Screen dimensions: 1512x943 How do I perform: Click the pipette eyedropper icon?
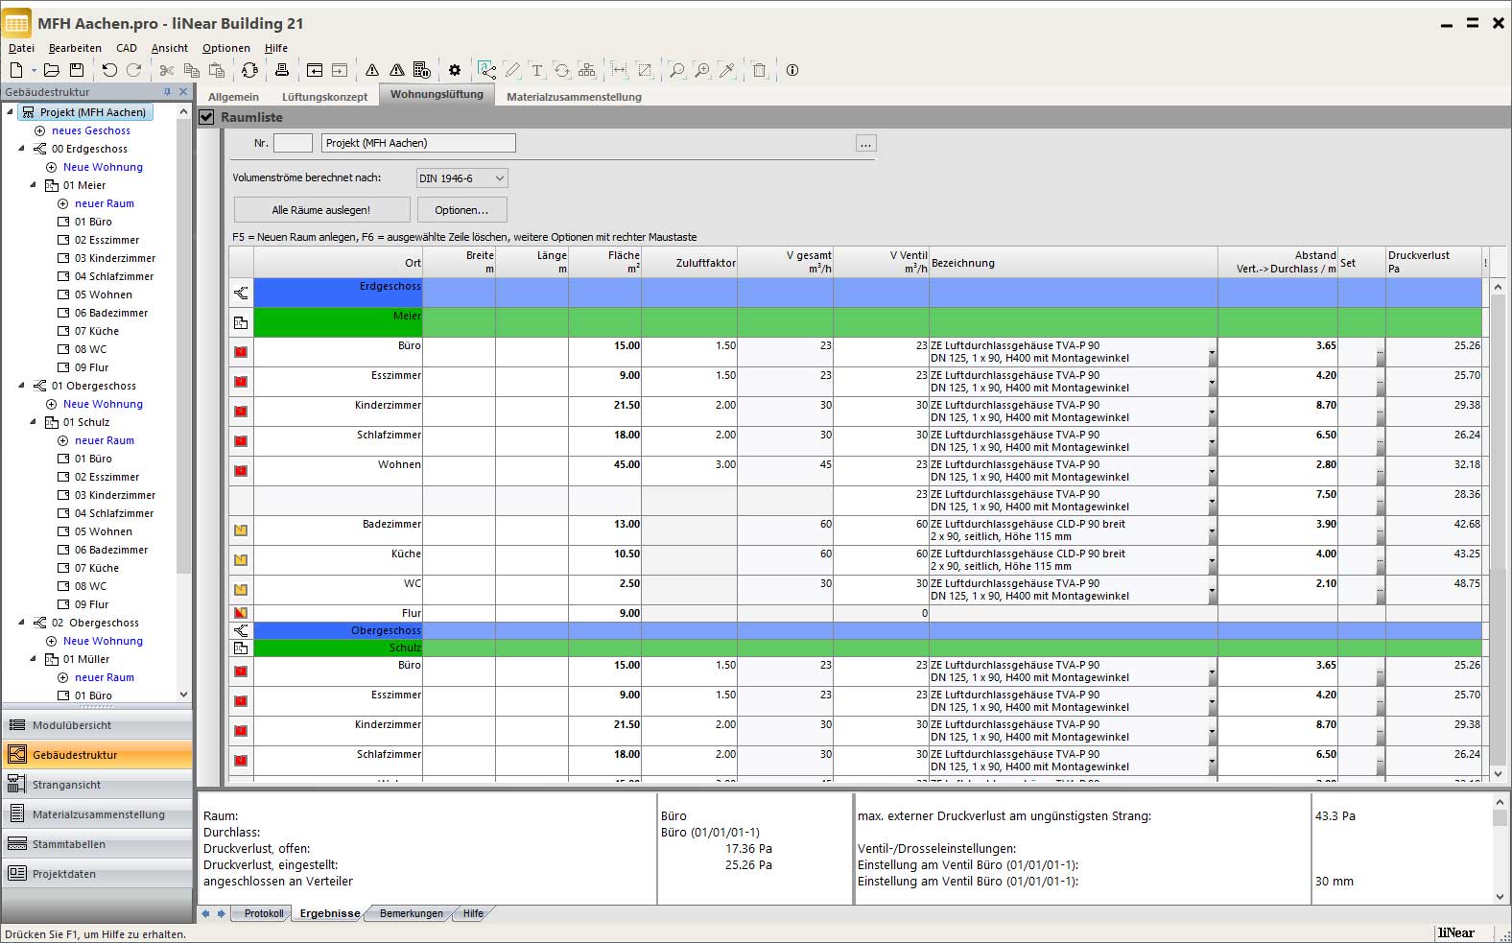[727, 70]
